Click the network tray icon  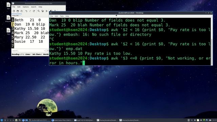(201, 120)
